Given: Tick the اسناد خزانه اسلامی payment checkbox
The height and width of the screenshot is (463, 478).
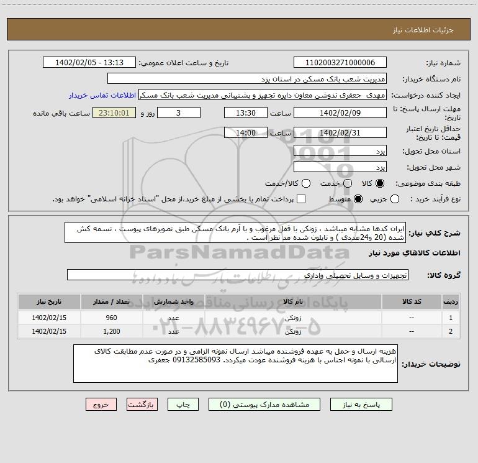Looking at the screenshot, I should click(x=301, y=199).
